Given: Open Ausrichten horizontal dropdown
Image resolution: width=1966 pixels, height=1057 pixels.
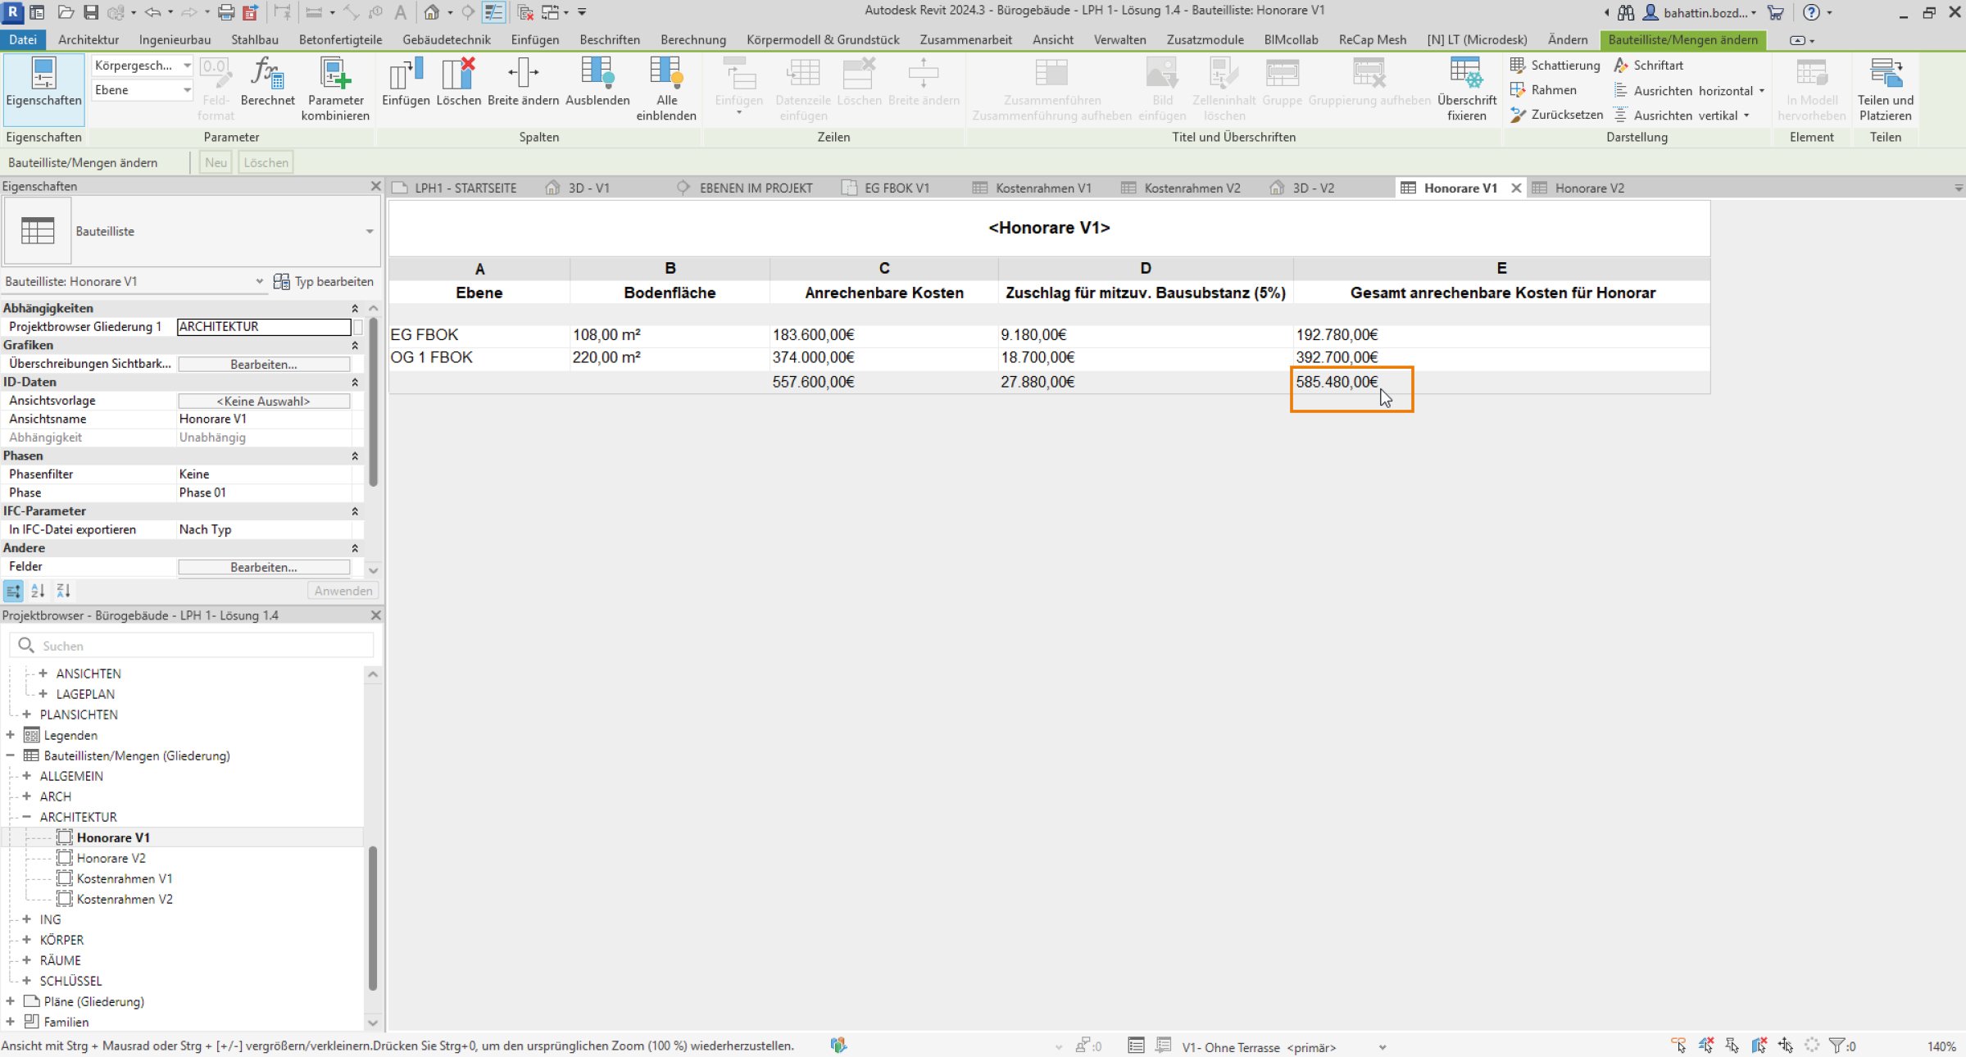Looking at the screenshot, I should tap(1762, 91).
